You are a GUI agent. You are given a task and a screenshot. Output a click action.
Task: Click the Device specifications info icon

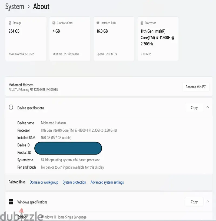11,108
